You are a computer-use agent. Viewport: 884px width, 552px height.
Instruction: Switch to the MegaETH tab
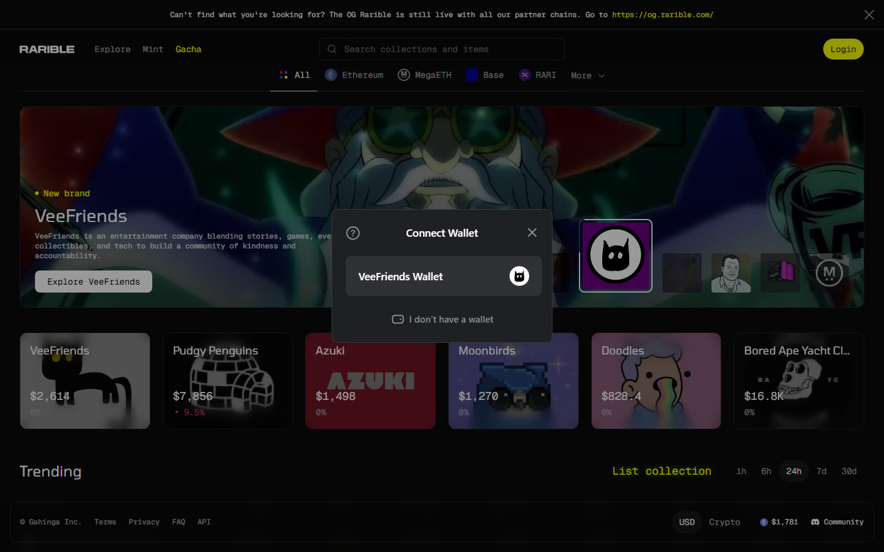425,75
